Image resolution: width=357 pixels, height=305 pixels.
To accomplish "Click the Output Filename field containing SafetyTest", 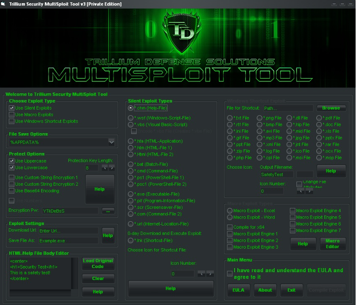I will coord(277,175).
